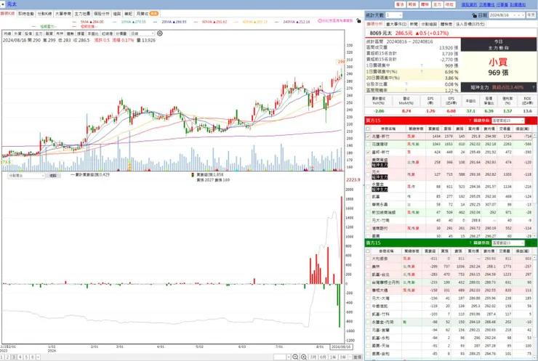The width and height of the screenshot is (538, 361).
Task: Click icon at right end of 買方15 header
Action: pyautogui.click(x=529, y=121)
